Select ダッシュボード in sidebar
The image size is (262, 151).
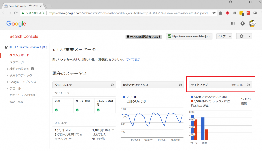pyautogui.click(x=19, y=55)
